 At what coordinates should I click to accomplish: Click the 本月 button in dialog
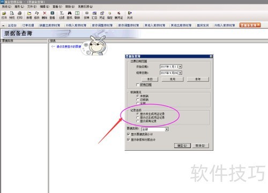(173, 79)
